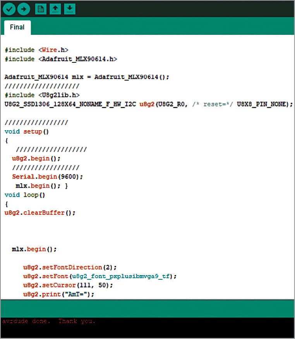The width and height of the screenshot is (295, 339).
Task: Switch to the Final tab
Action: (x=17, y=28)
